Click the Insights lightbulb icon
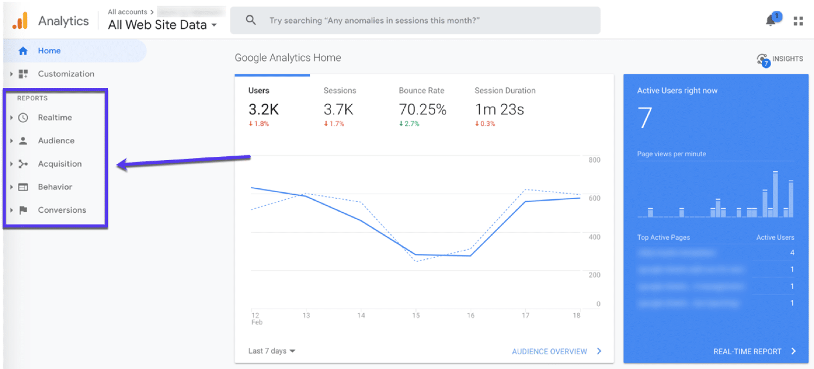The height and width of the screenshot is (369, 814). click(763, 59)
